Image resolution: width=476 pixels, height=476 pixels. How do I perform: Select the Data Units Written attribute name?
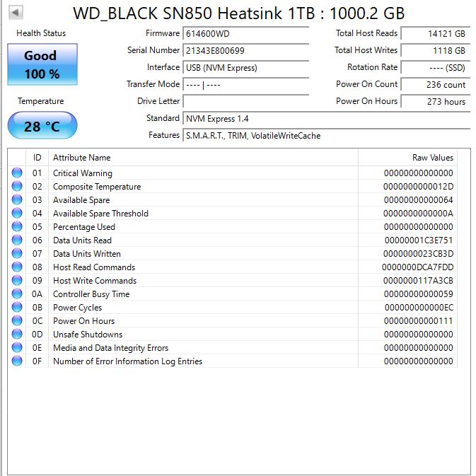click(x=87, y=254)
